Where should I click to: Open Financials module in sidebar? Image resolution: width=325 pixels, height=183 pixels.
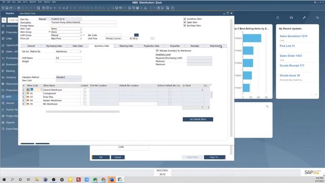click(10, 33)
